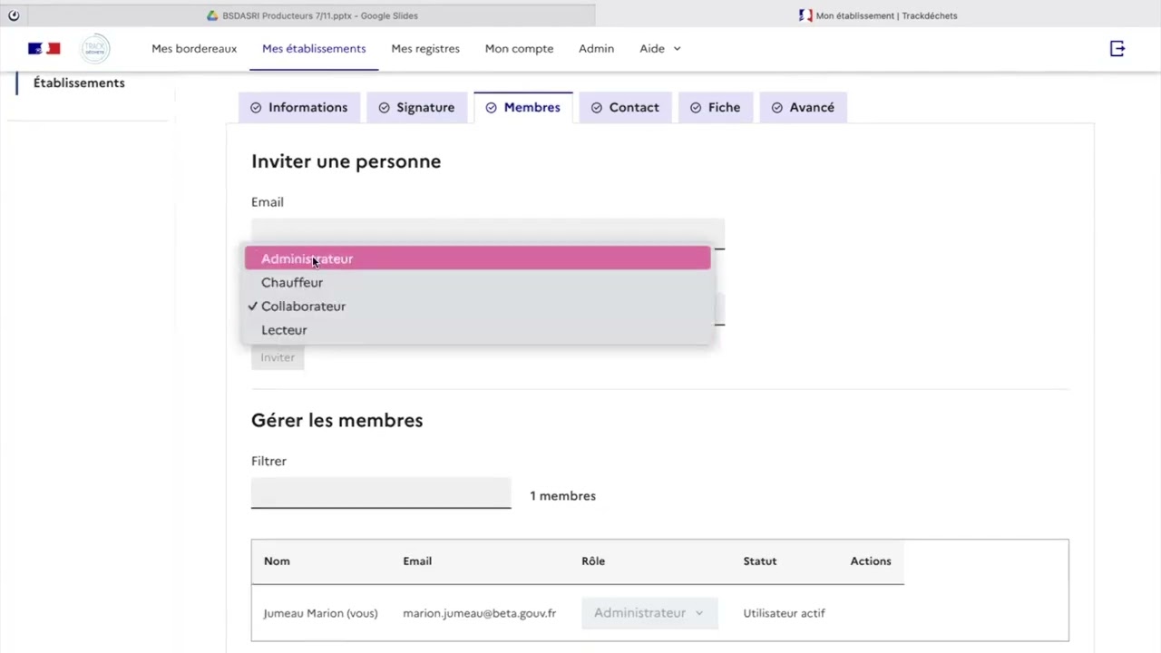Viewport: 1161px width, 653px height.
Task: Click the Nom column header
Action: coord(277,560)
